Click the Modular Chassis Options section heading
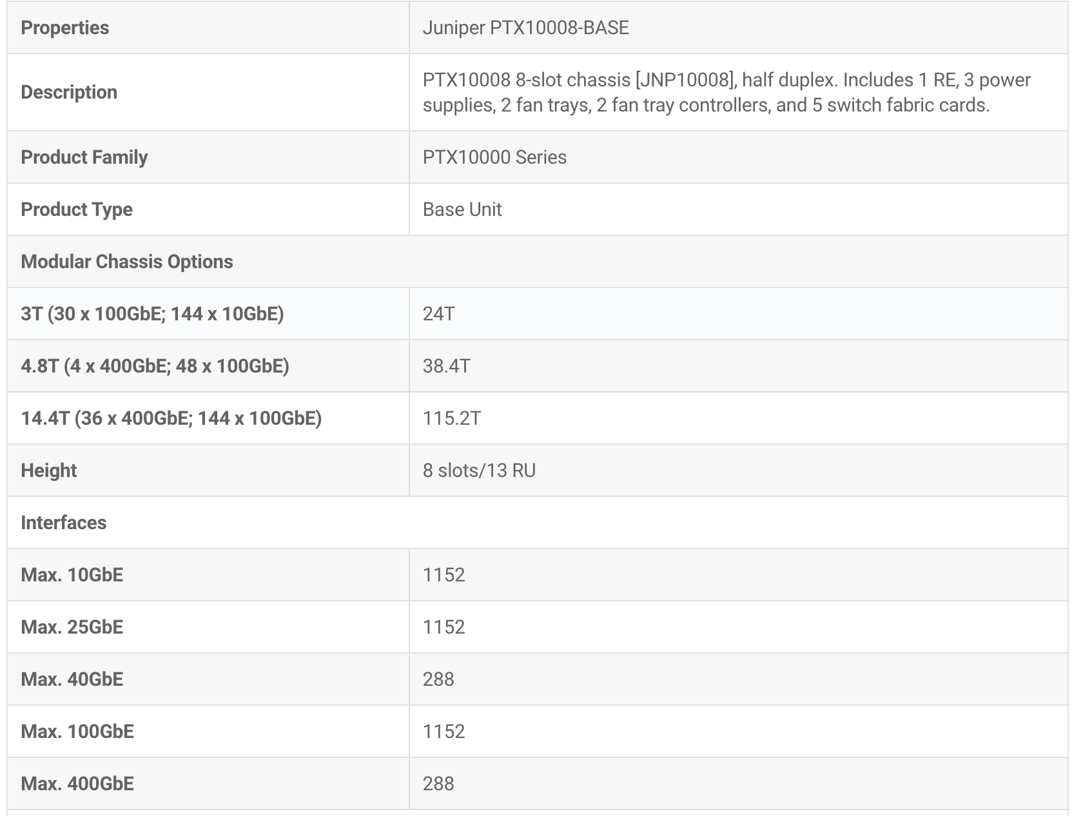Screen dimensions: 1083x816 tap(126, 262)
